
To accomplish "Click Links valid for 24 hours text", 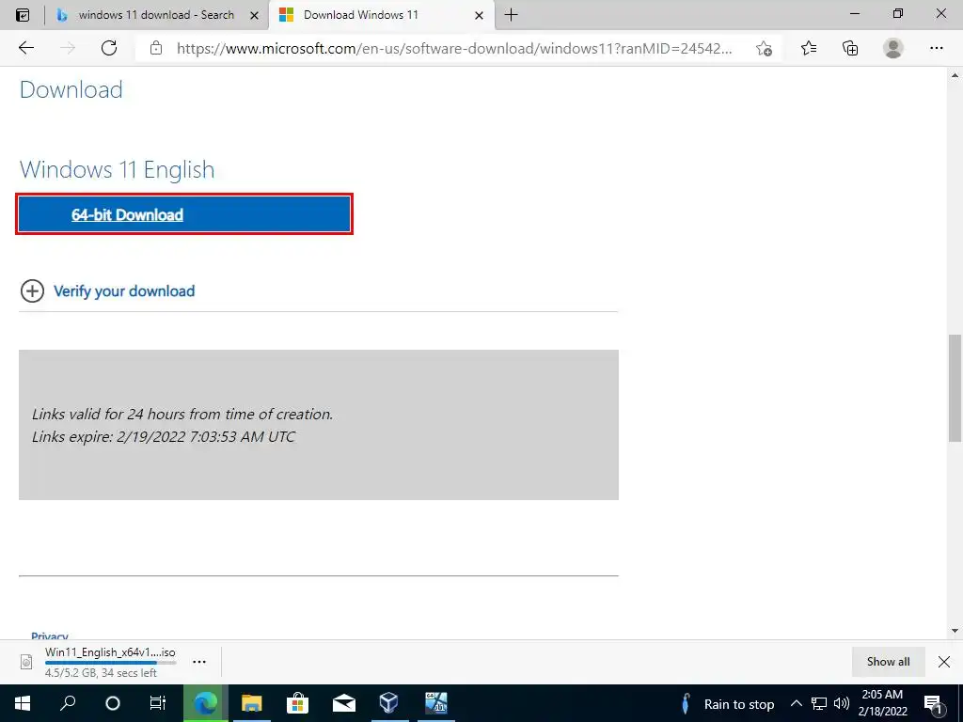I will click(182, 415).
